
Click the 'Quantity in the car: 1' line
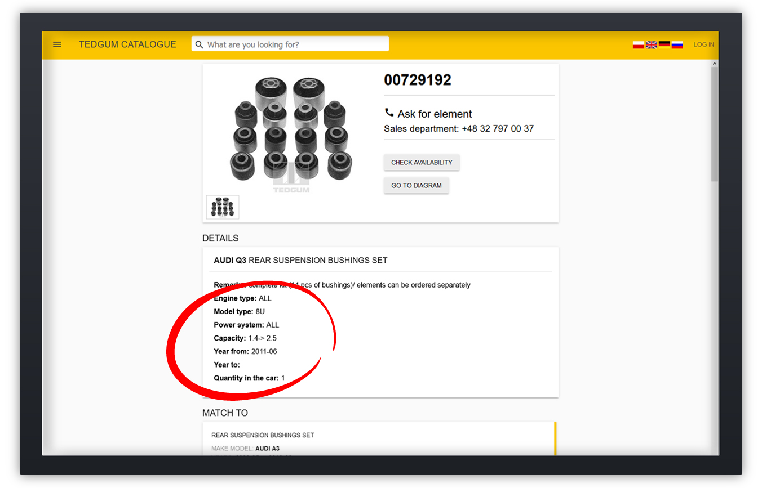pos(249,378)
